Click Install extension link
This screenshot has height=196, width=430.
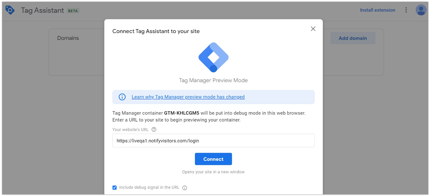[378, 10]
